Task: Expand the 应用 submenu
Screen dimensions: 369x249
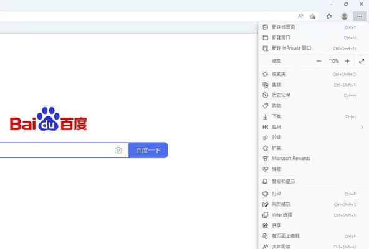Action: click(x=314, y=127)
